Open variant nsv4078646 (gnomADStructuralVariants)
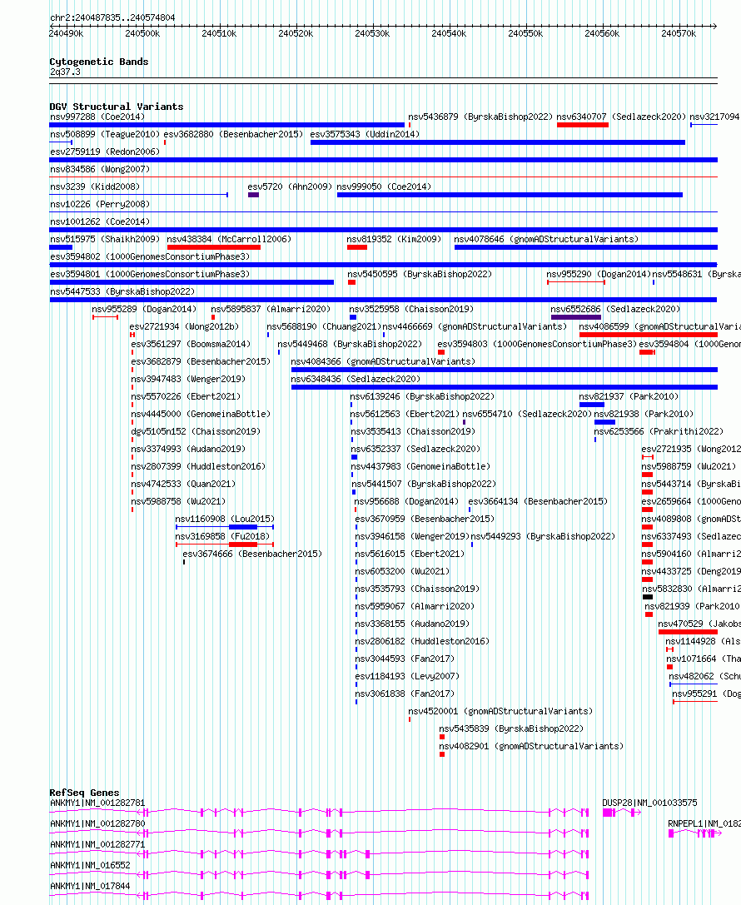741x905 pixels. click(546, 239)
